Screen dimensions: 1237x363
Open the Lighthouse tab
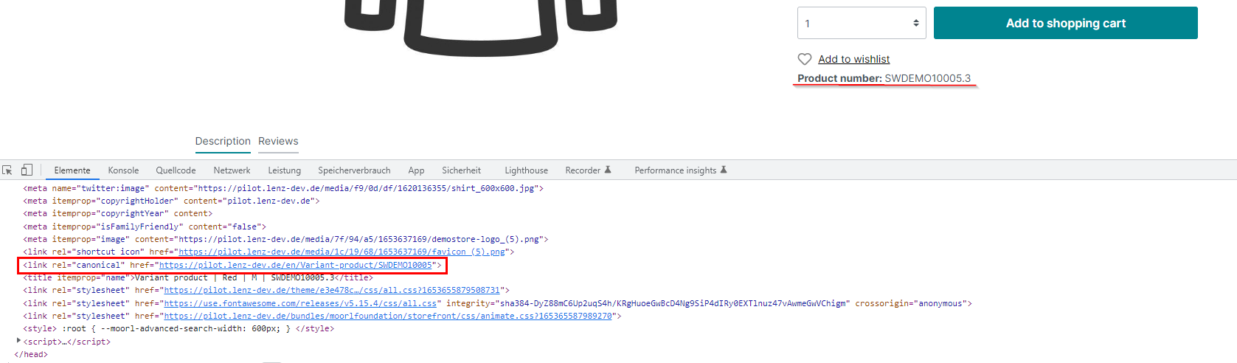(526, 170)
